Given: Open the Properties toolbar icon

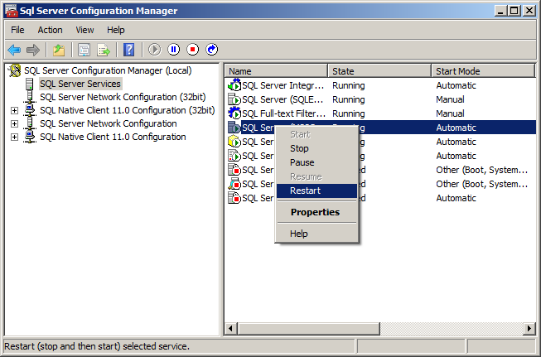Looking at the screenshot, I should [x=84, y=50].
